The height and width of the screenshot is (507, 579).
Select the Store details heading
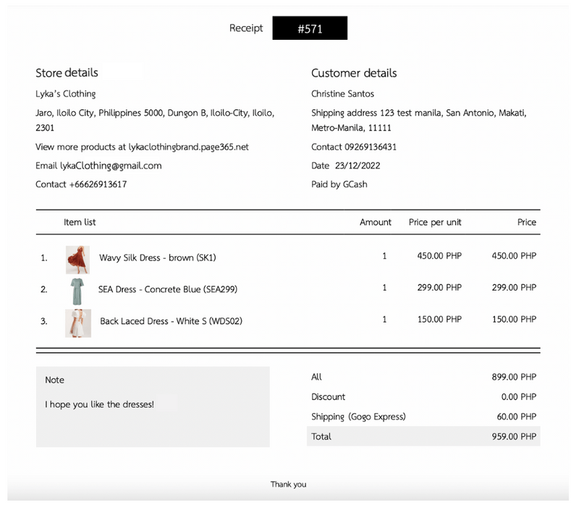[x=67, y=73]
